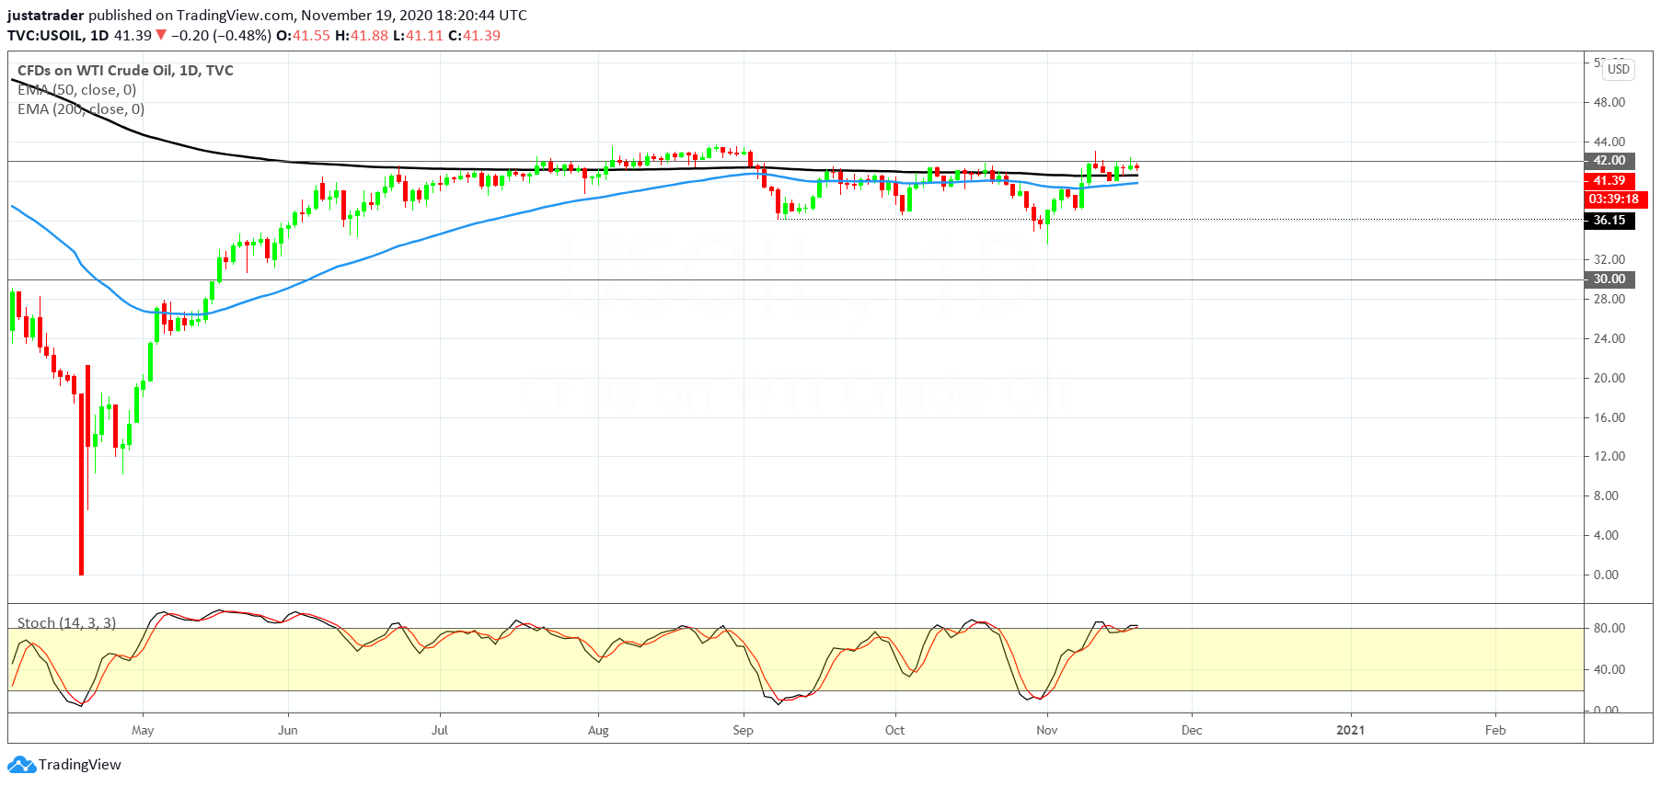Click the Stochastic 40.00 scale label
Image resolution: width=1661 pixels, height=786 pixels.
click(1609, 669)
